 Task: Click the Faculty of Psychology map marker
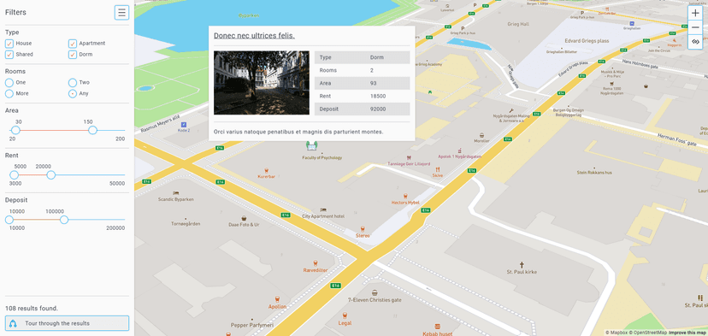pos(312,145)
